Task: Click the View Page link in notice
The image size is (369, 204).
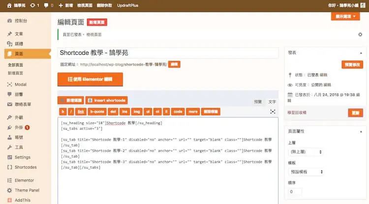Action: (x=94, y=34)
